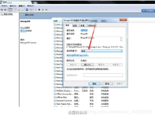Open the 查看(V) menu
The width and height of the screenshot is (155, 117).
tap(22, 6)
